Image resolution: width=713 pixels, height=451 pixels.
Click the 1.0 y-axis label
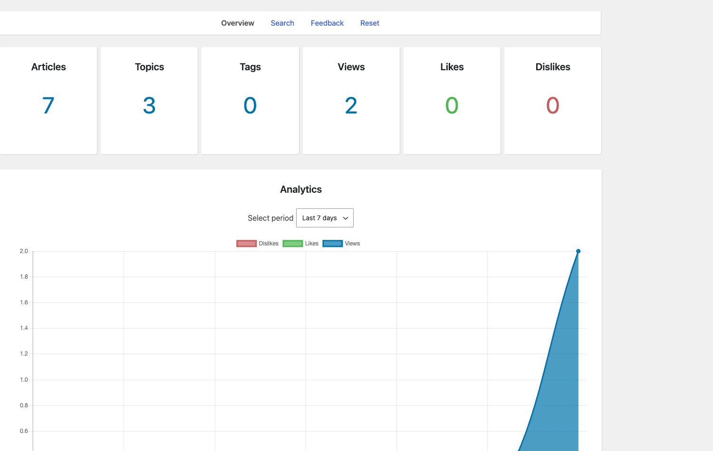click(x=24, y=380)
